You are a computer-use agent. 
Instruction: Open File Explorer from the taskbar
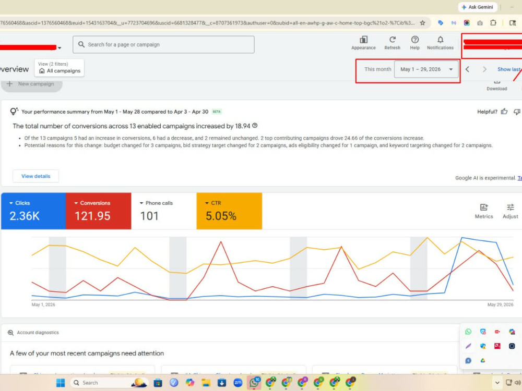click(x=206, y=383)
